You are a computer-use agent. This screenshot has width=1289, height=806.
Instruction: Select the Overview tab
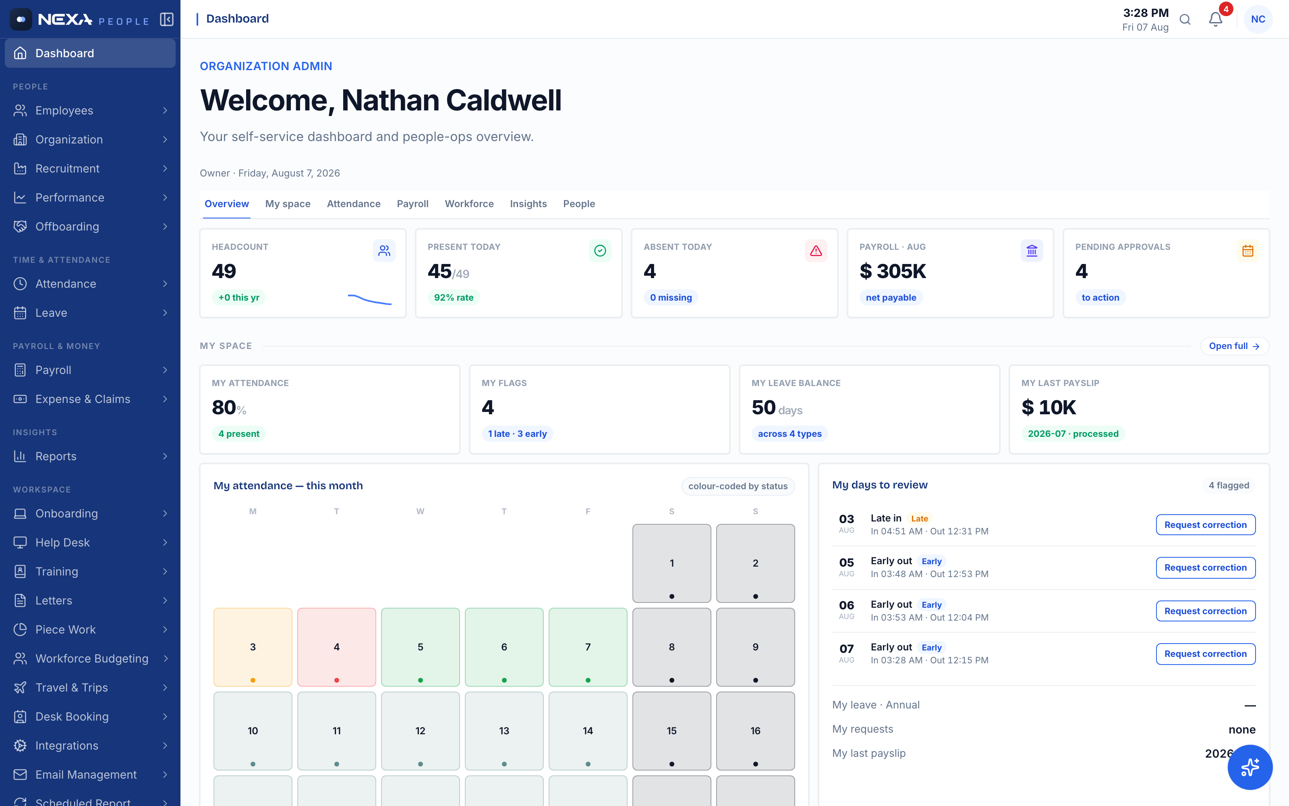click(226, 204)
